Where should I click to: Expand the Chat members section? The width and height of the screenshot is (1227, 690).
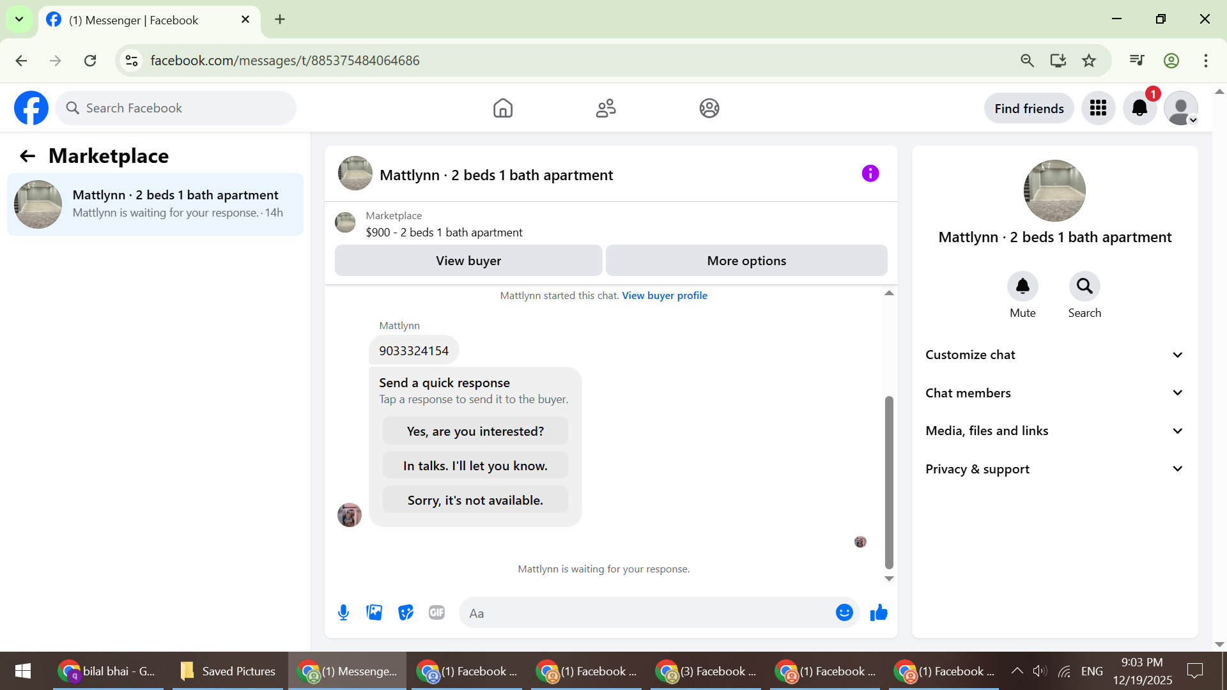click(x=1054, y=393)
